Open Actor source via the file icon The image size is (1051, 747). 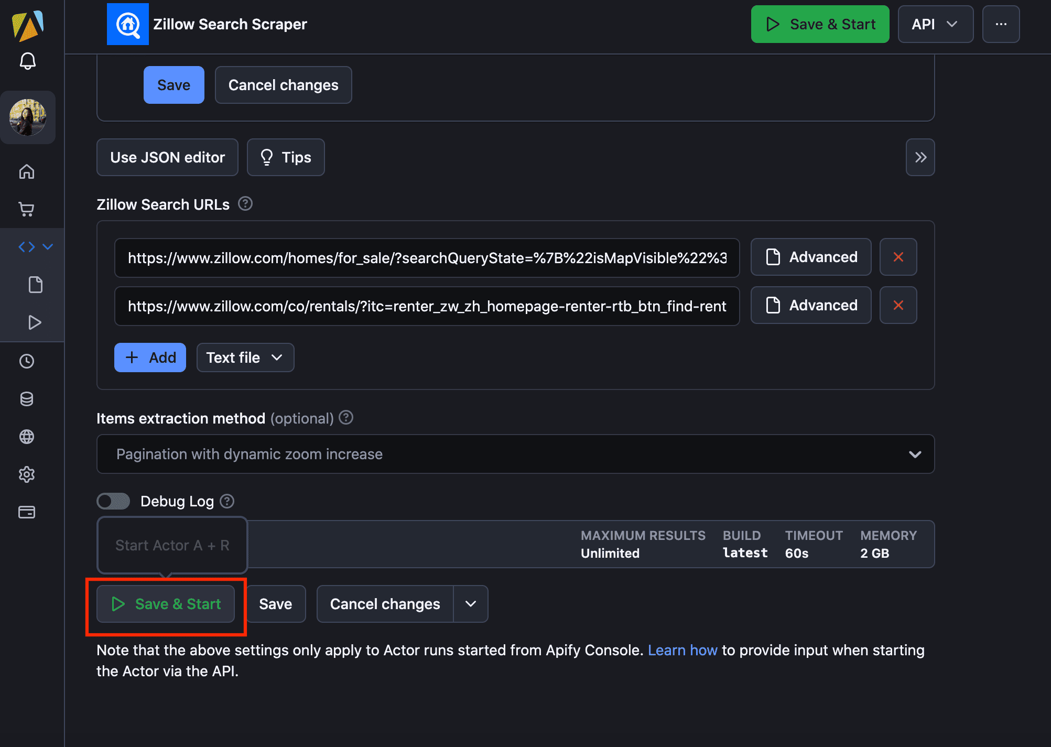tap(35, 284)
